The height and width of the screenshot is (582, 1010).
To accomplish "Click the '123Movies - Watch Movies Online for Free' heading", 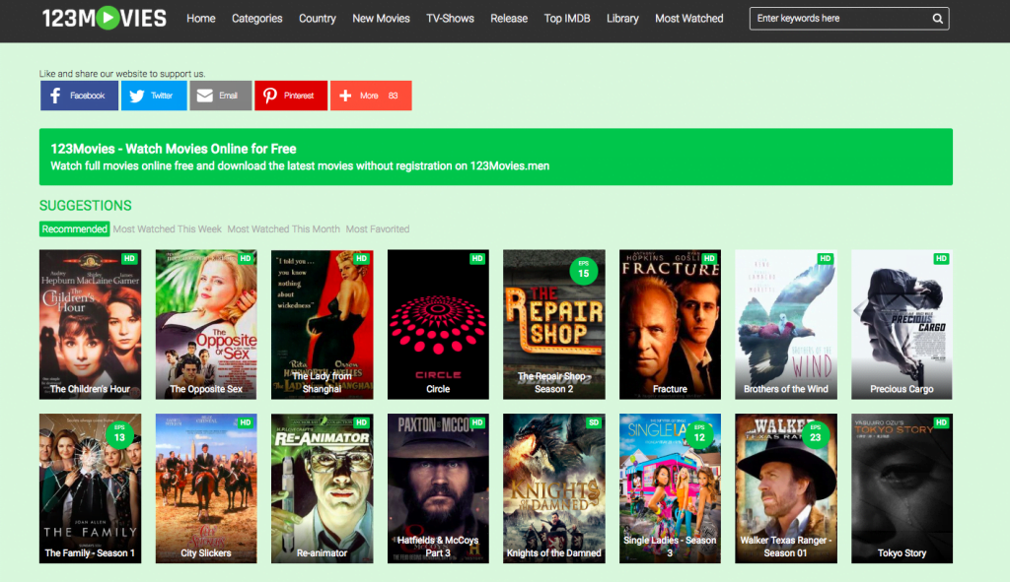I will [x=174, y=149].
